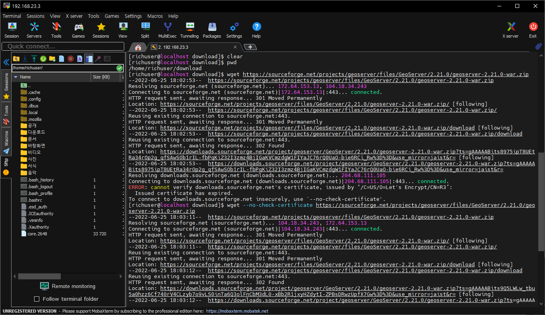
Task: Click the /home/richuser/ path field
Action: click(64, 68)
